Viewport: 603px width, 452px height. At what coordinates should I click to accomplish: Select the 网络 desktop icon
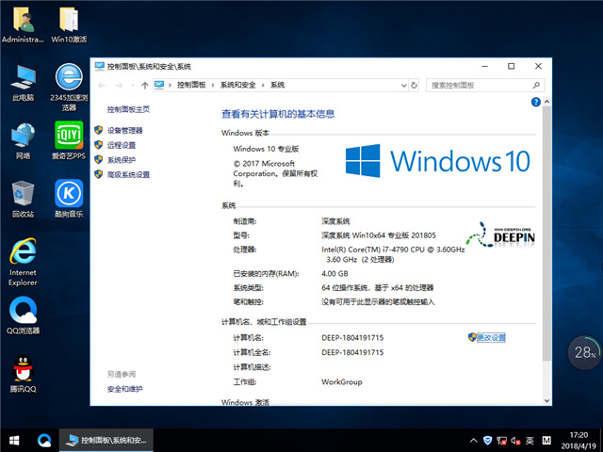(x=23, y=140)
